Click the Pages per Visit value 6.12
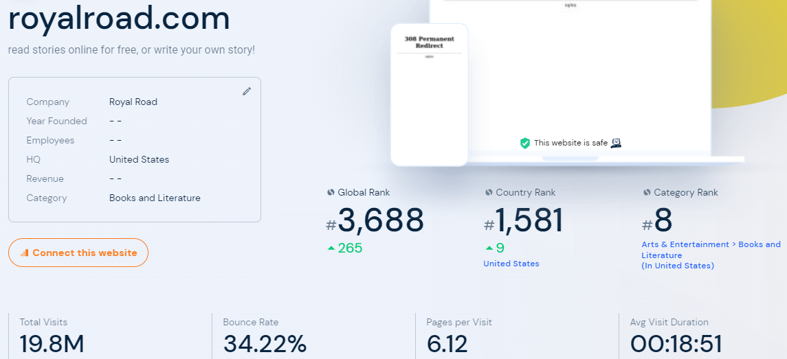The height and width of the screenshot is (359, 787). coord(447,345)
